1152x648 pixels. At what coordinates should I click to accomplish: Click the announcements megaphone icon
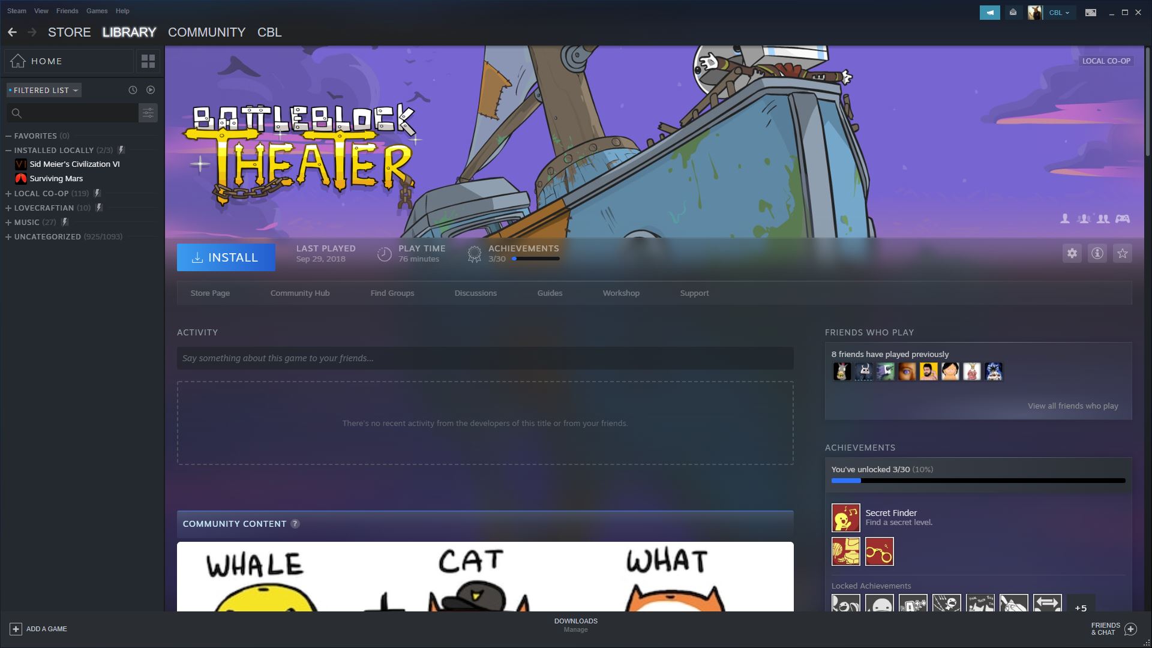989,12
